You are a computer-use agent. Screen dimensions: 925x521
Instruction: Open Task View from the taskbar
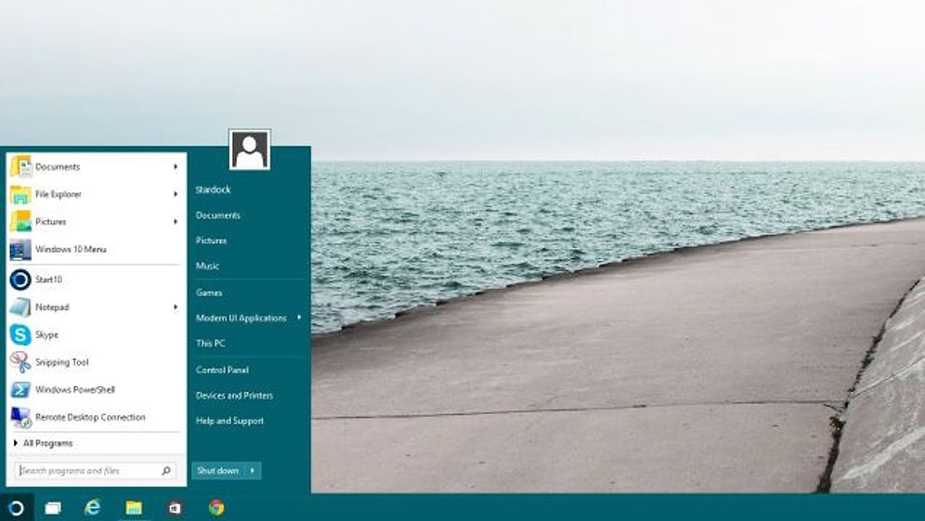click(53, 507)
